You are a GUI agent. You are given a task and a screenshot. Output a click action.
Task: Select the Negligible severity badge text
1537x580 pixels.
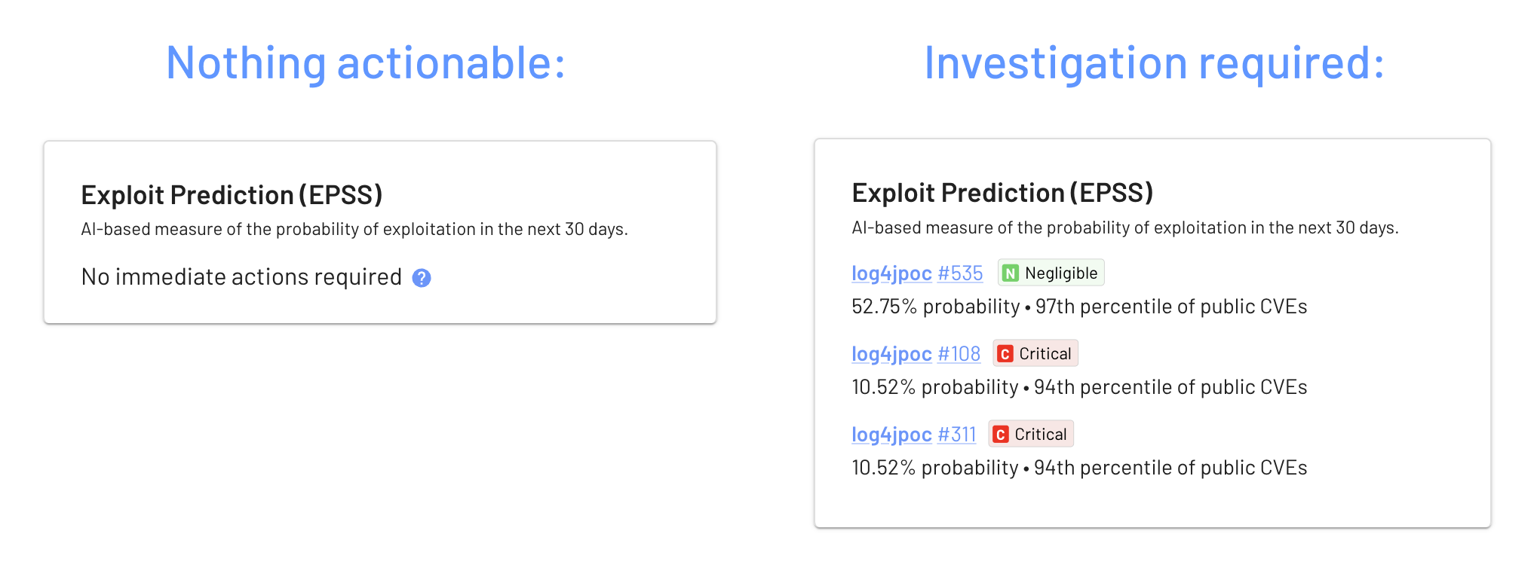click(x=1061, y=273)
